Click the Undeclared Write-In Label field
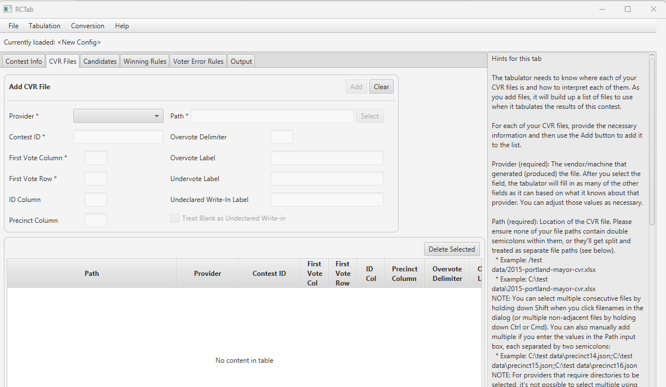Screen dimensions: 666x387 pyautogui.click(x=327, y=199)
